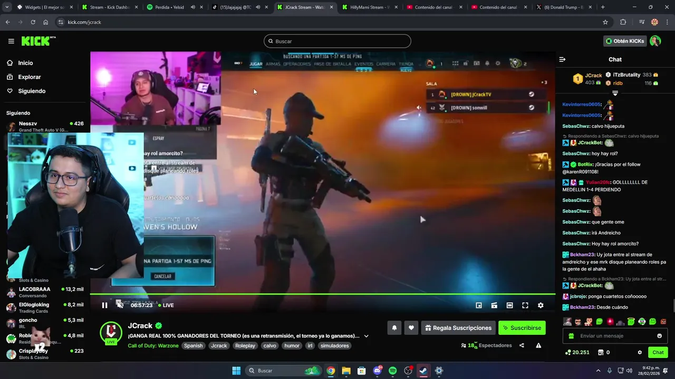The width and height of the screenshot is (675, 379).
Task: Open chat settings gear
Action: (640, 353)
